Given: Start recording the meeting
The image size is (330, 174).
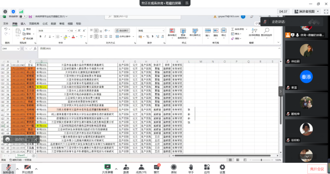Looking at the screenshot, I should tap(174, 168).
